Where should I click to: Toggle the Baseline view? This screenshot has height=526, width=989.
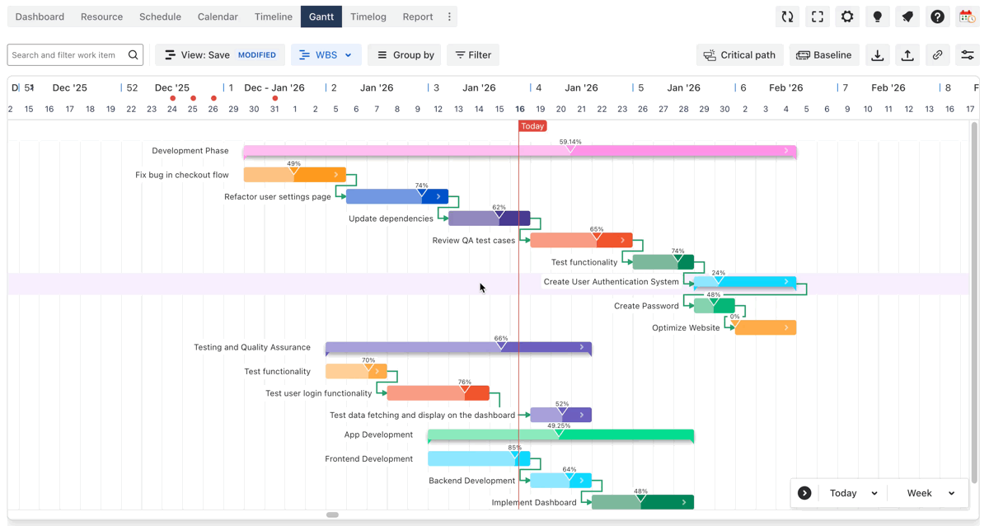tap(823, 55)
